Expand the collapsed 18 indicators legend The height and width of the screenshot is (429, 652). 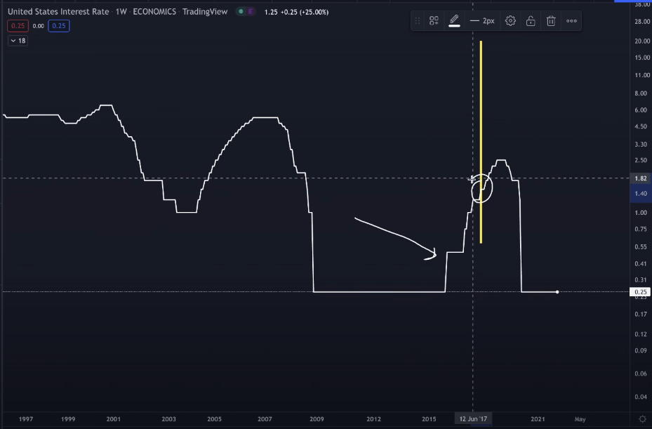(x=17, y=41)
